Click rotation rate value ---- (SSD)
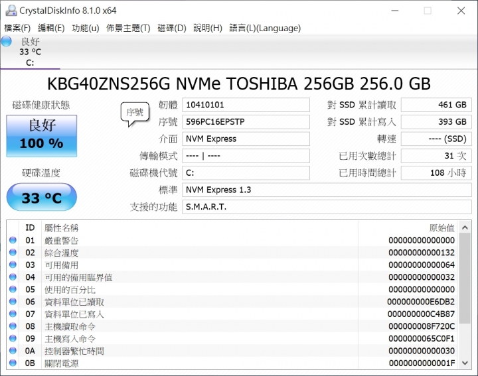 [436, 139]
